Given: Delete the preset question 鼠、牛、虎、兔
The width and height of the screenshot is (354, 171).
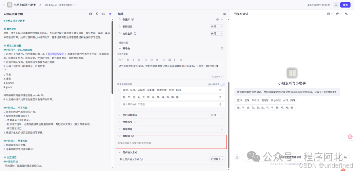Looking at the screenshot, I should pos(220,97).
